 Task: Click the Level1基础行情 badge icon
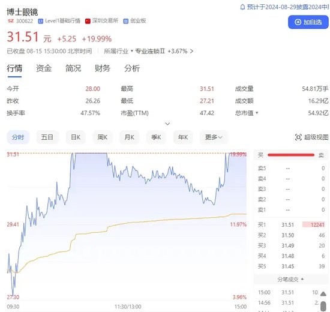pyautogui.click(x=40, y=21)
